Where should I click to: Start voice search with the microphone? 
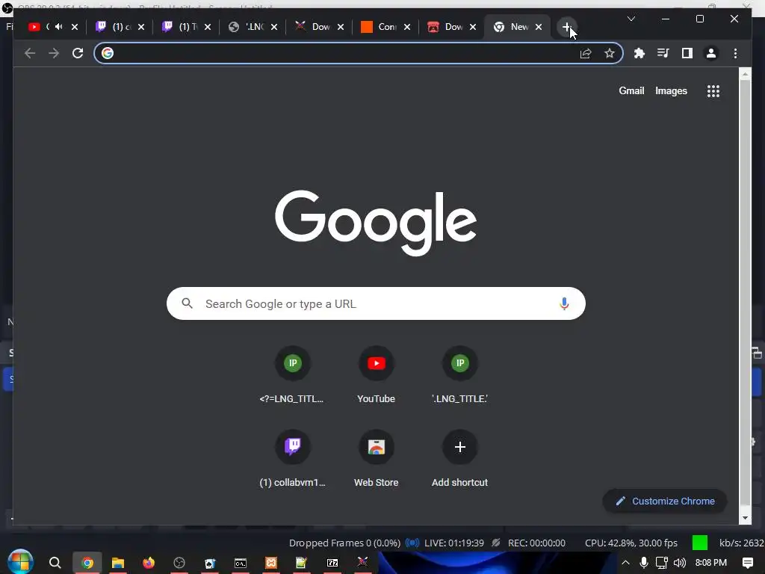[x=564, y=303]
